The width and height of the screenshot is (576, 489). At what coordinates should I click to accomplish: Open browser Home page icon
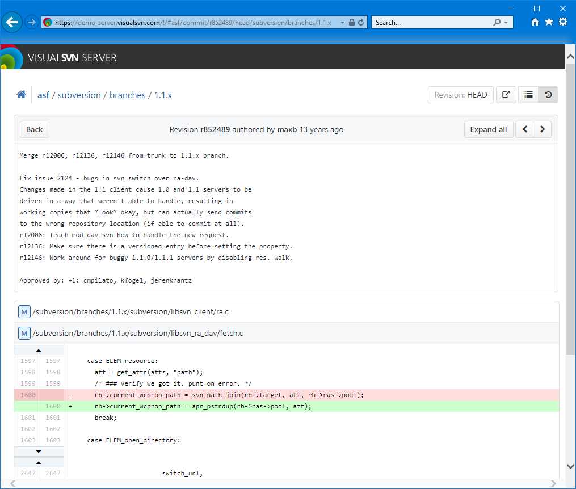pos(535,22)
